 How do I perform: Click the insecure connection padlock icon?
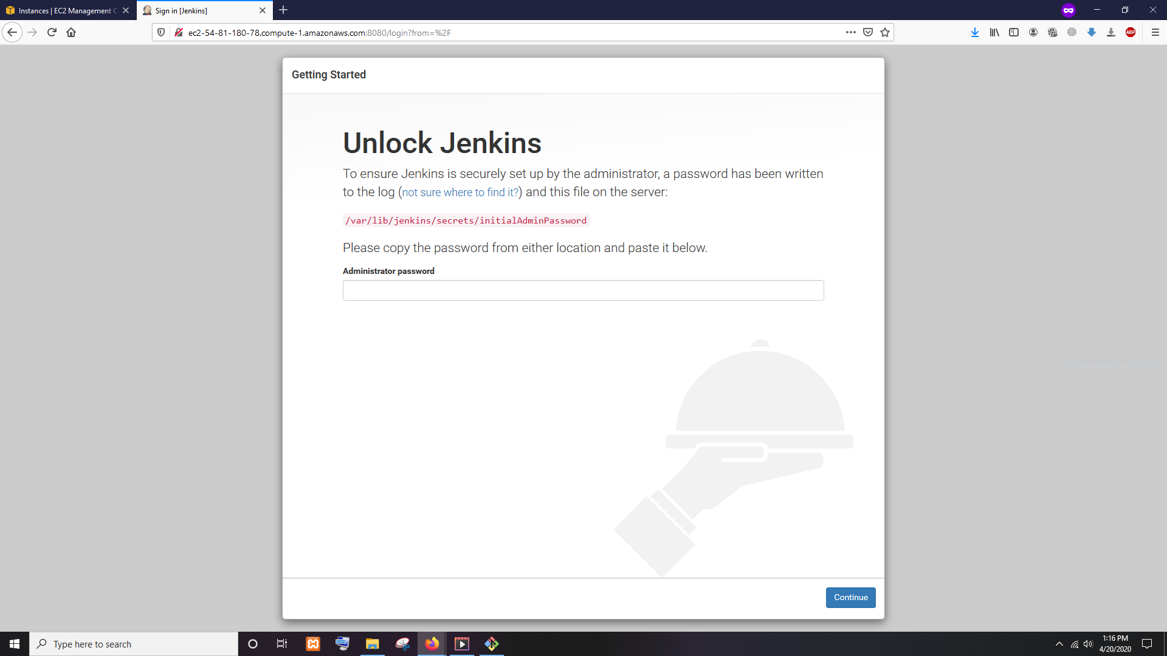tap(179, 33)
